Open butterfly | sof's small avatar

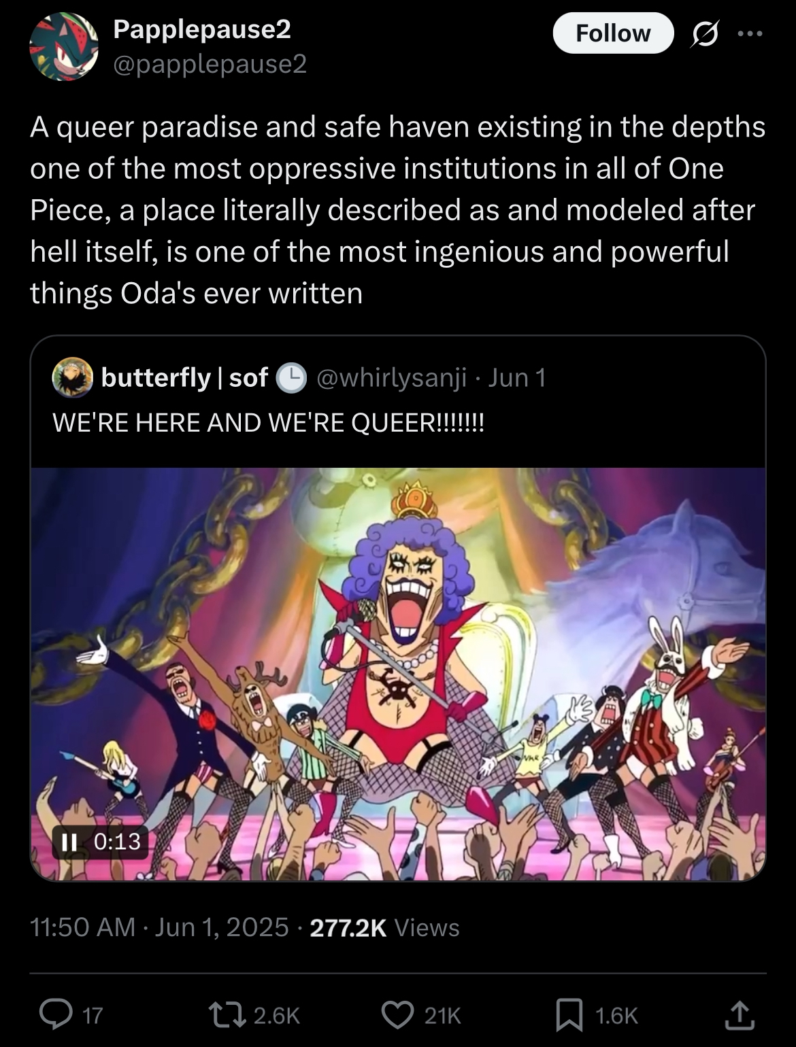point(73,377)
